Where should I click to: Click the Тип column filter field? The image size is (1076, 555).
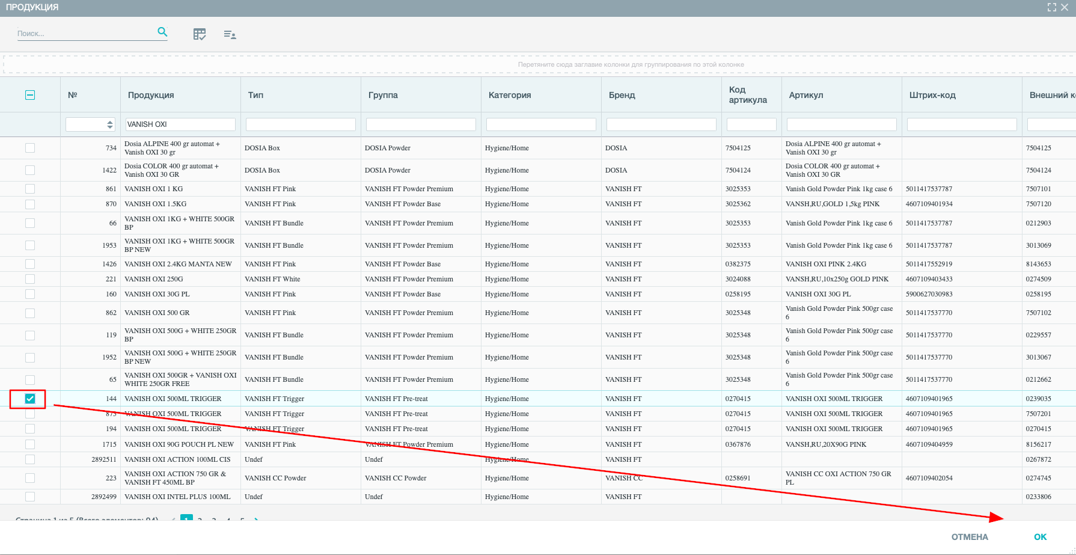coord(301,124)
